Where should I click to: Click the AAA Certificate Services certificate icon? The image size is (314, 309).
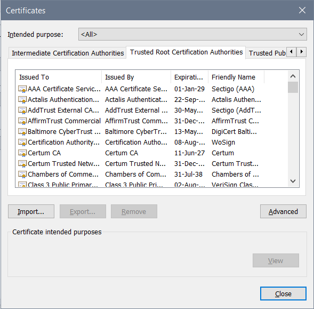pos(22,89)
